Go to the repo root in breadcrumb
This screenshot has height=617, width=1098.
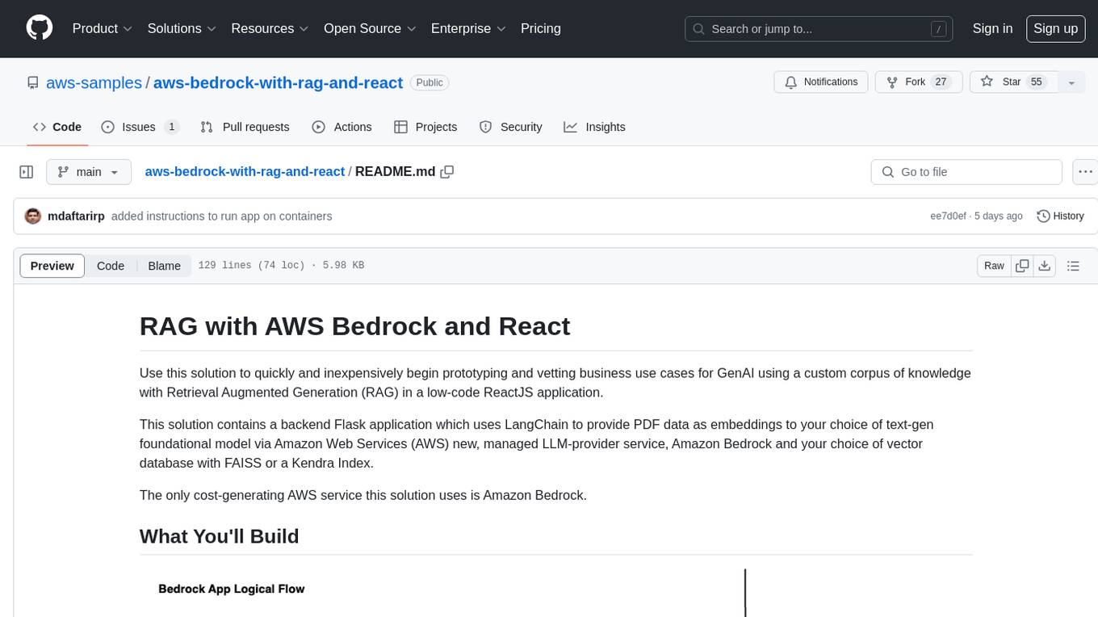[245, 171]
